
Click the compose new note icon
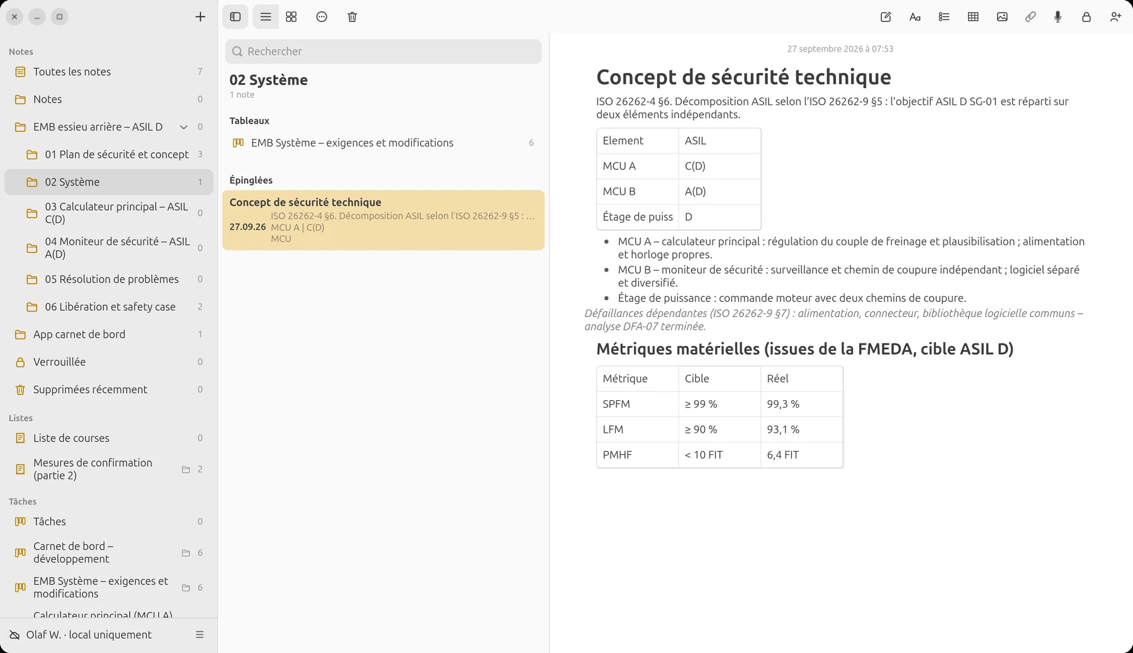coord(886,17)
